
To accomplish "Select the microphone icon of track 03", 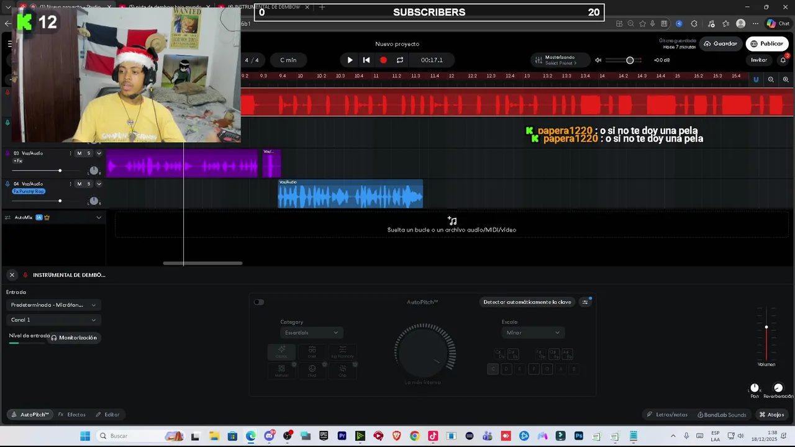I will (7, 153).
